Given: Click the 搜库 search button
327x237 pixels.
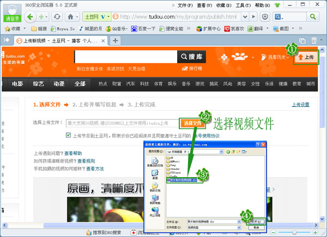Looking at the screenshot, I should 191,57.
